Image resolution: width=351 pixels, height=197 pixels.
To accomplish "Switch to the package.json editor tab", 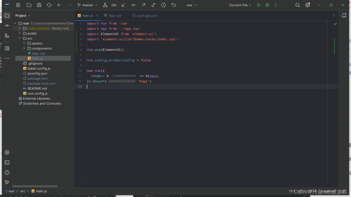I will (x=145, y=16).
